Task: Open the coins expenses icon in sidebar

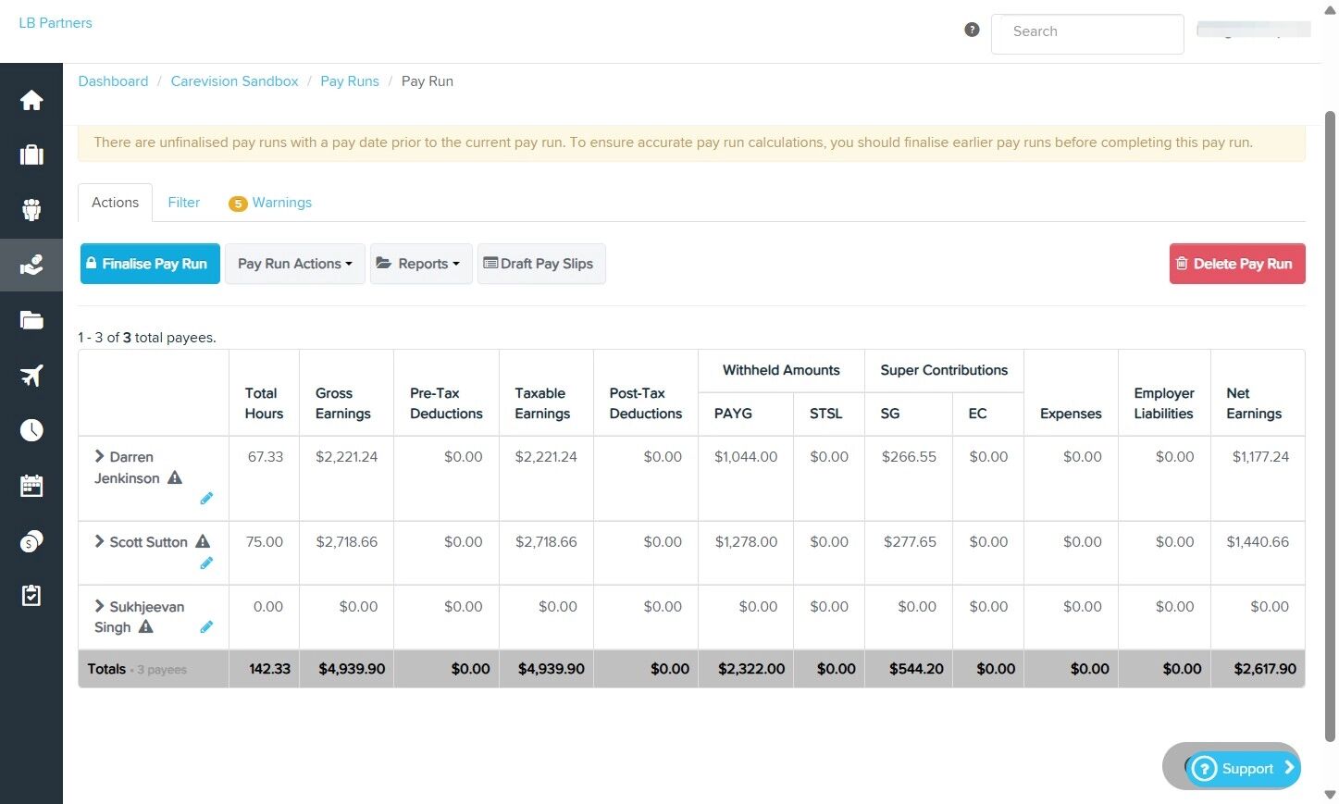Action: pos(31,541)
